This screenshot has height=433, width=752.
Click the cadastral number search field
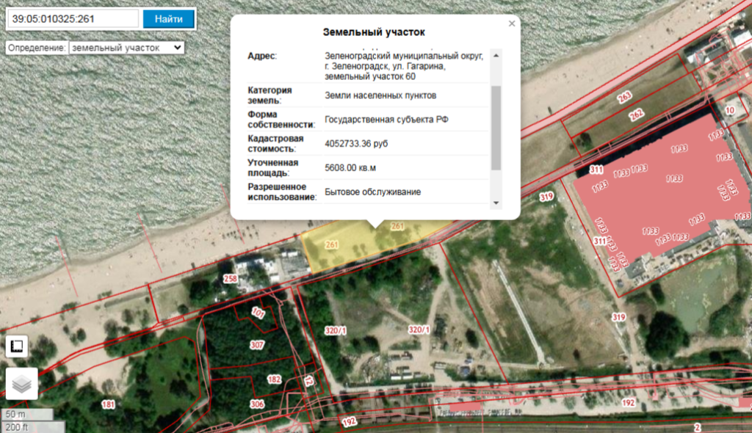click(x=73, y=18)
